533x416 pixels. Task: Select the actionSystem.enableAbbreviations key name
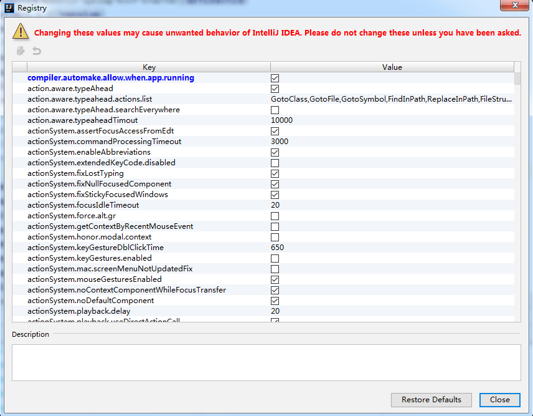88,152
